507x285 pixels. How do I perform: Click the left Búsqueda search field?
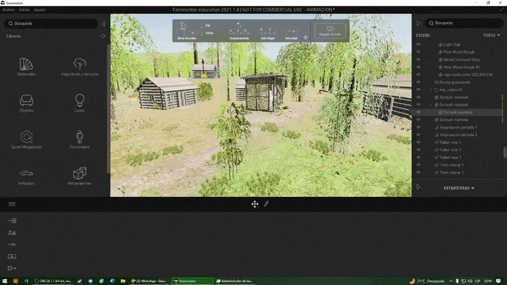(x=51, y=24)
